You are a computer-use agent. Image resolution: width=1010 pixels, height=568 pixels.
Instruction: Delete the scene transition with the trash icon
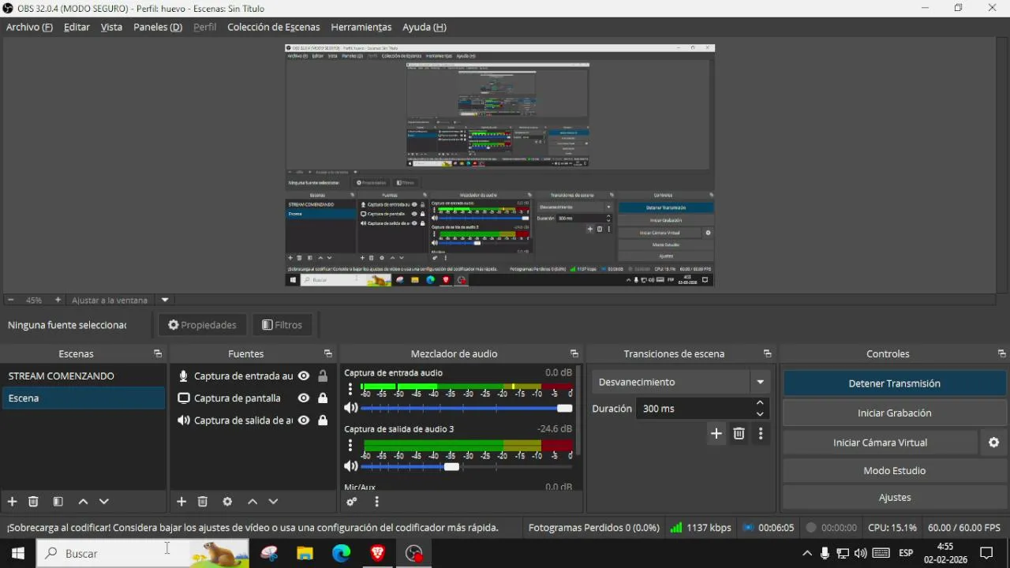739,433
